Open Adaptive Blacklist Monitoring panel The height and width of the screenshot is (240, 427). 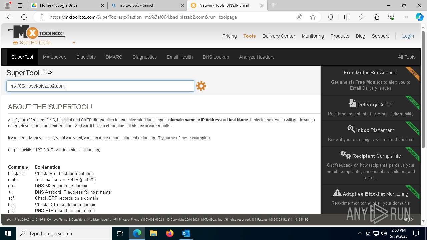(x=371, y=199)
